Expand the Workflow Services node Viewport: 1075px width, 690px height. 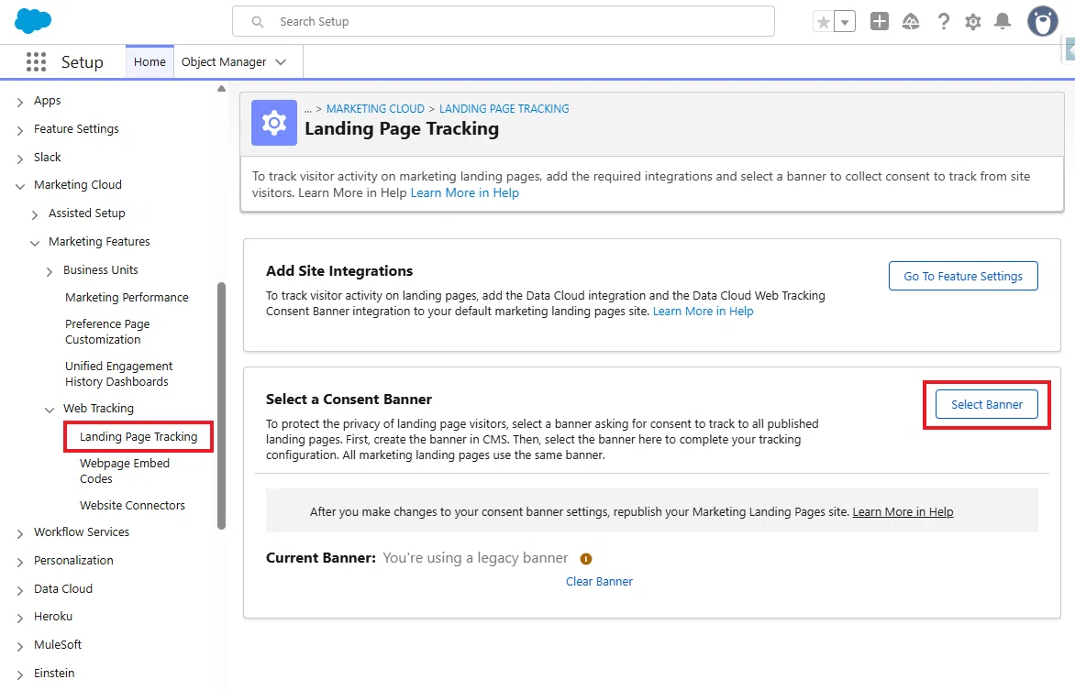coord(20,533)
